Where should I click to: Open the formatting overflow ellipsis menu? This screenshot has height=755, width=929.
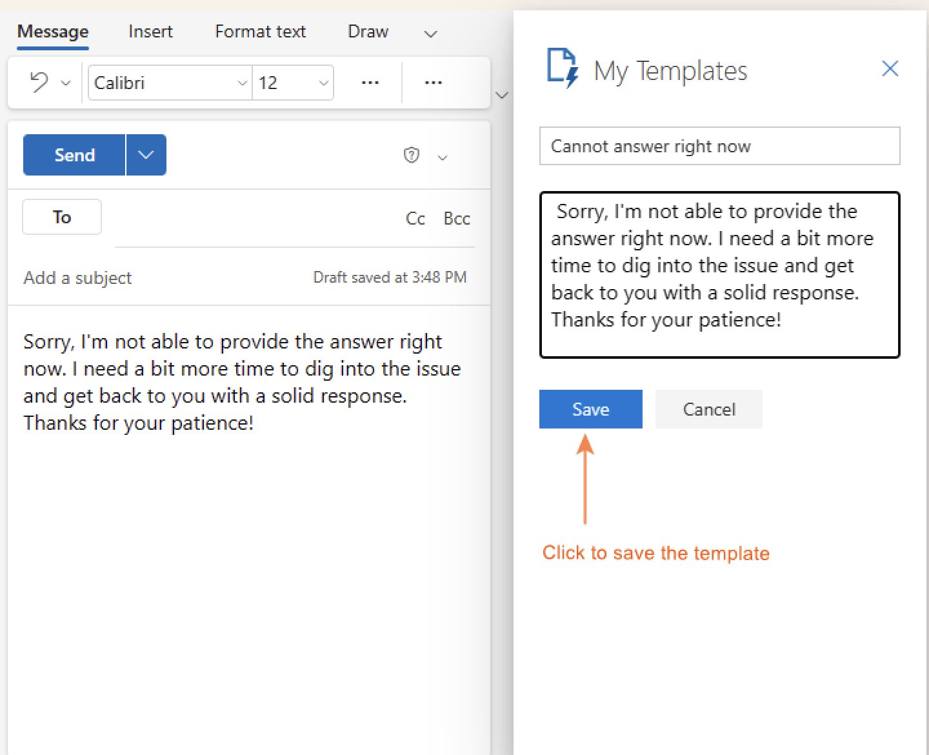click(x=370, y=83)
